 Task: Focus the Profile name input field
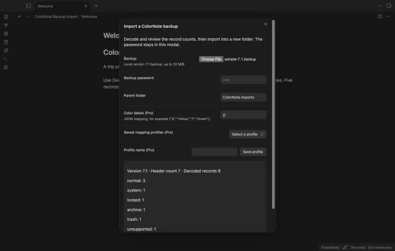(x=214, y=151)
